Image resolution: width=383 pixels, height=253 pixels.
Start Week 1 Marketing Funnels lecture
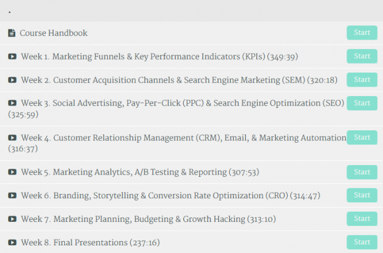tap(362, 56)
